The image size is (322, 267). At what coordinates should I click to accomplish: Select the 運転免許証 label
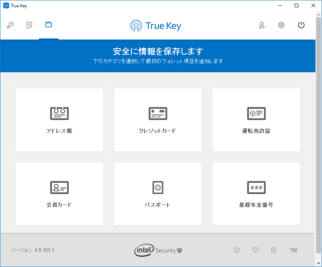pos(256,131)
